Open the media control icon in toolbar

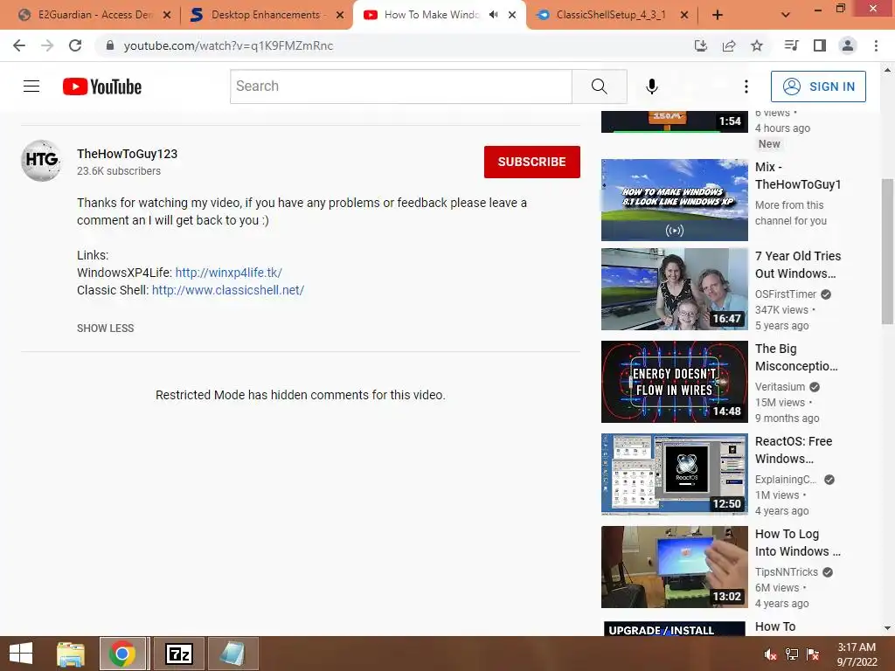tap(791, 45)
